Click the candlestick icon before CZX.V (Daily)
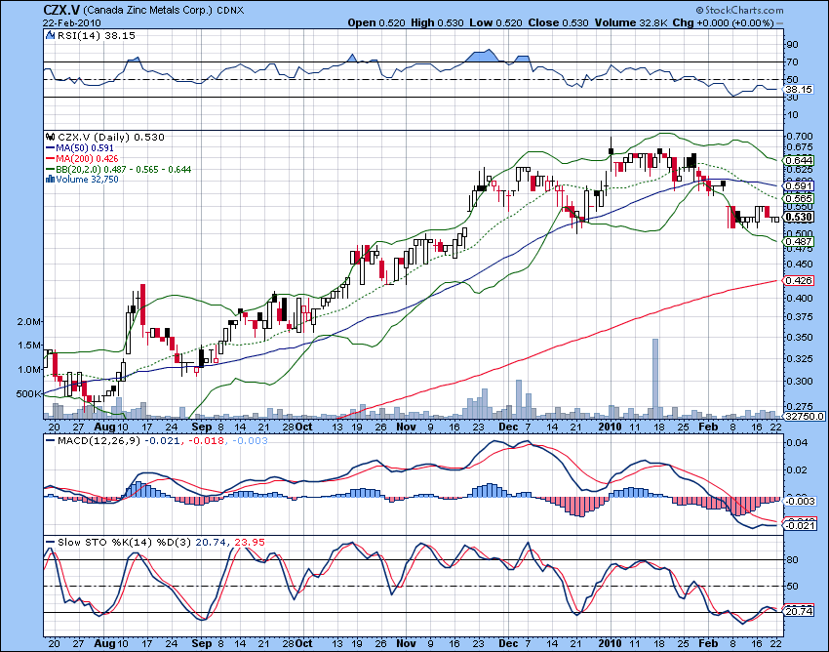829x652 pixels. [51, 137]
